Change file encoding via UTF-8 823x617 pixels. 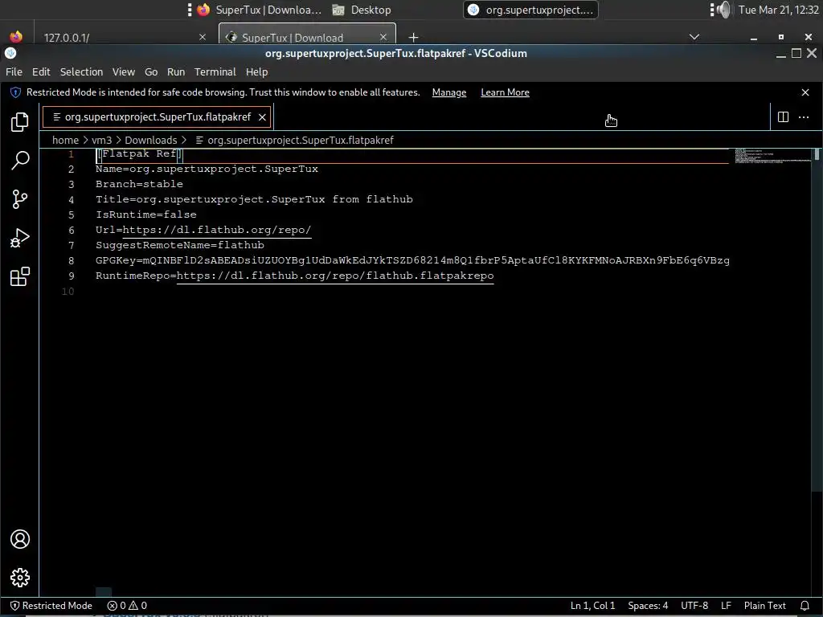coord(694,606)
